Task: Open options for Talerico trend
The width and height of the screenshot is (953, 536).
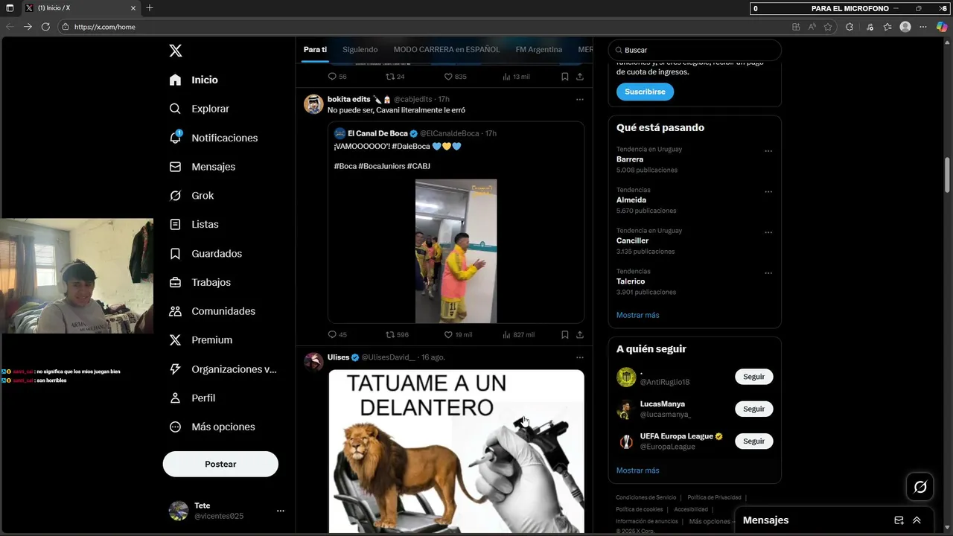Action: click(768, 273)
